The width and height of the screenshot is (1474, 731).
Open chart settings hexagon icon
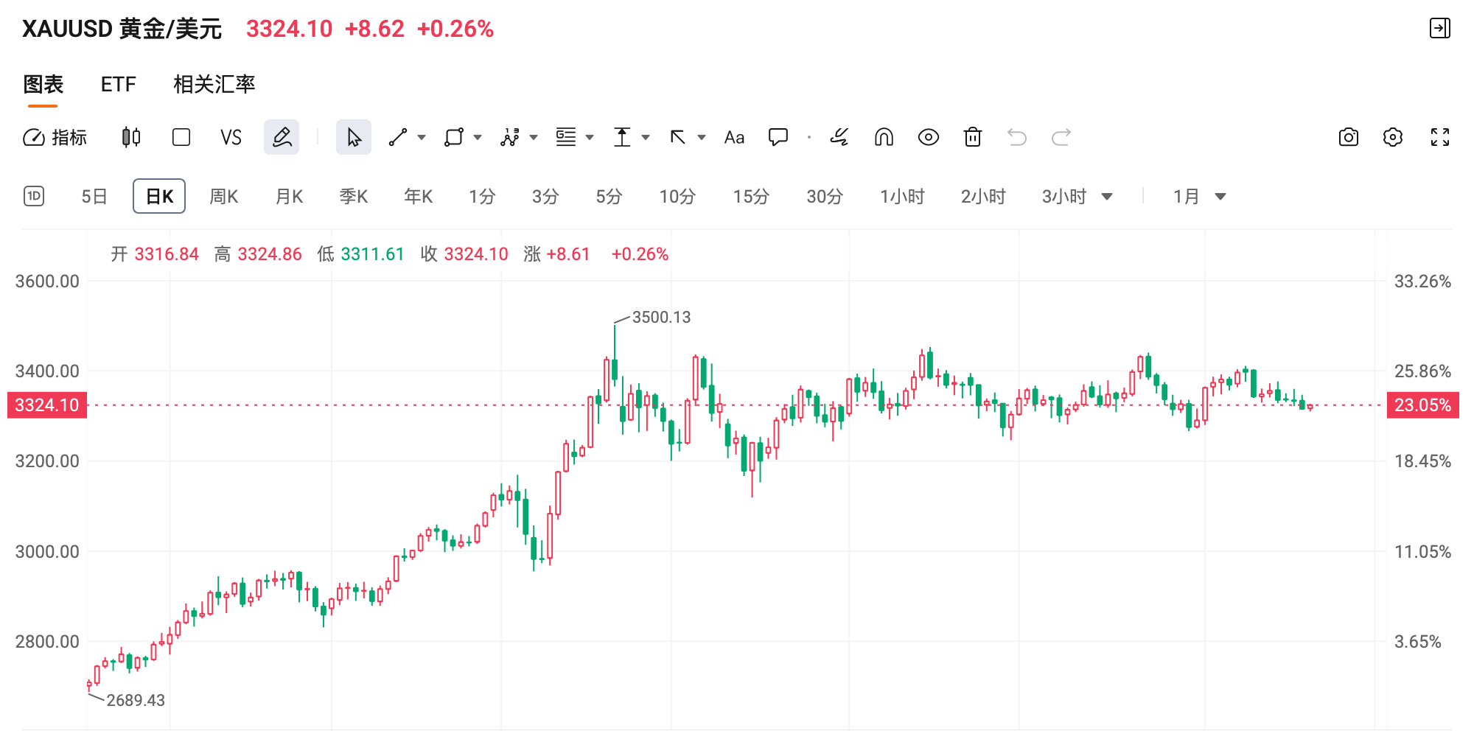1393,138
